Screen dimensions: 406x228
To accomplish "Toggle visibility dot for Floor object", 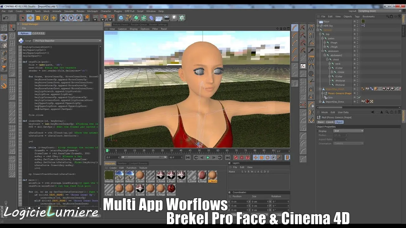I will [355, 21].
